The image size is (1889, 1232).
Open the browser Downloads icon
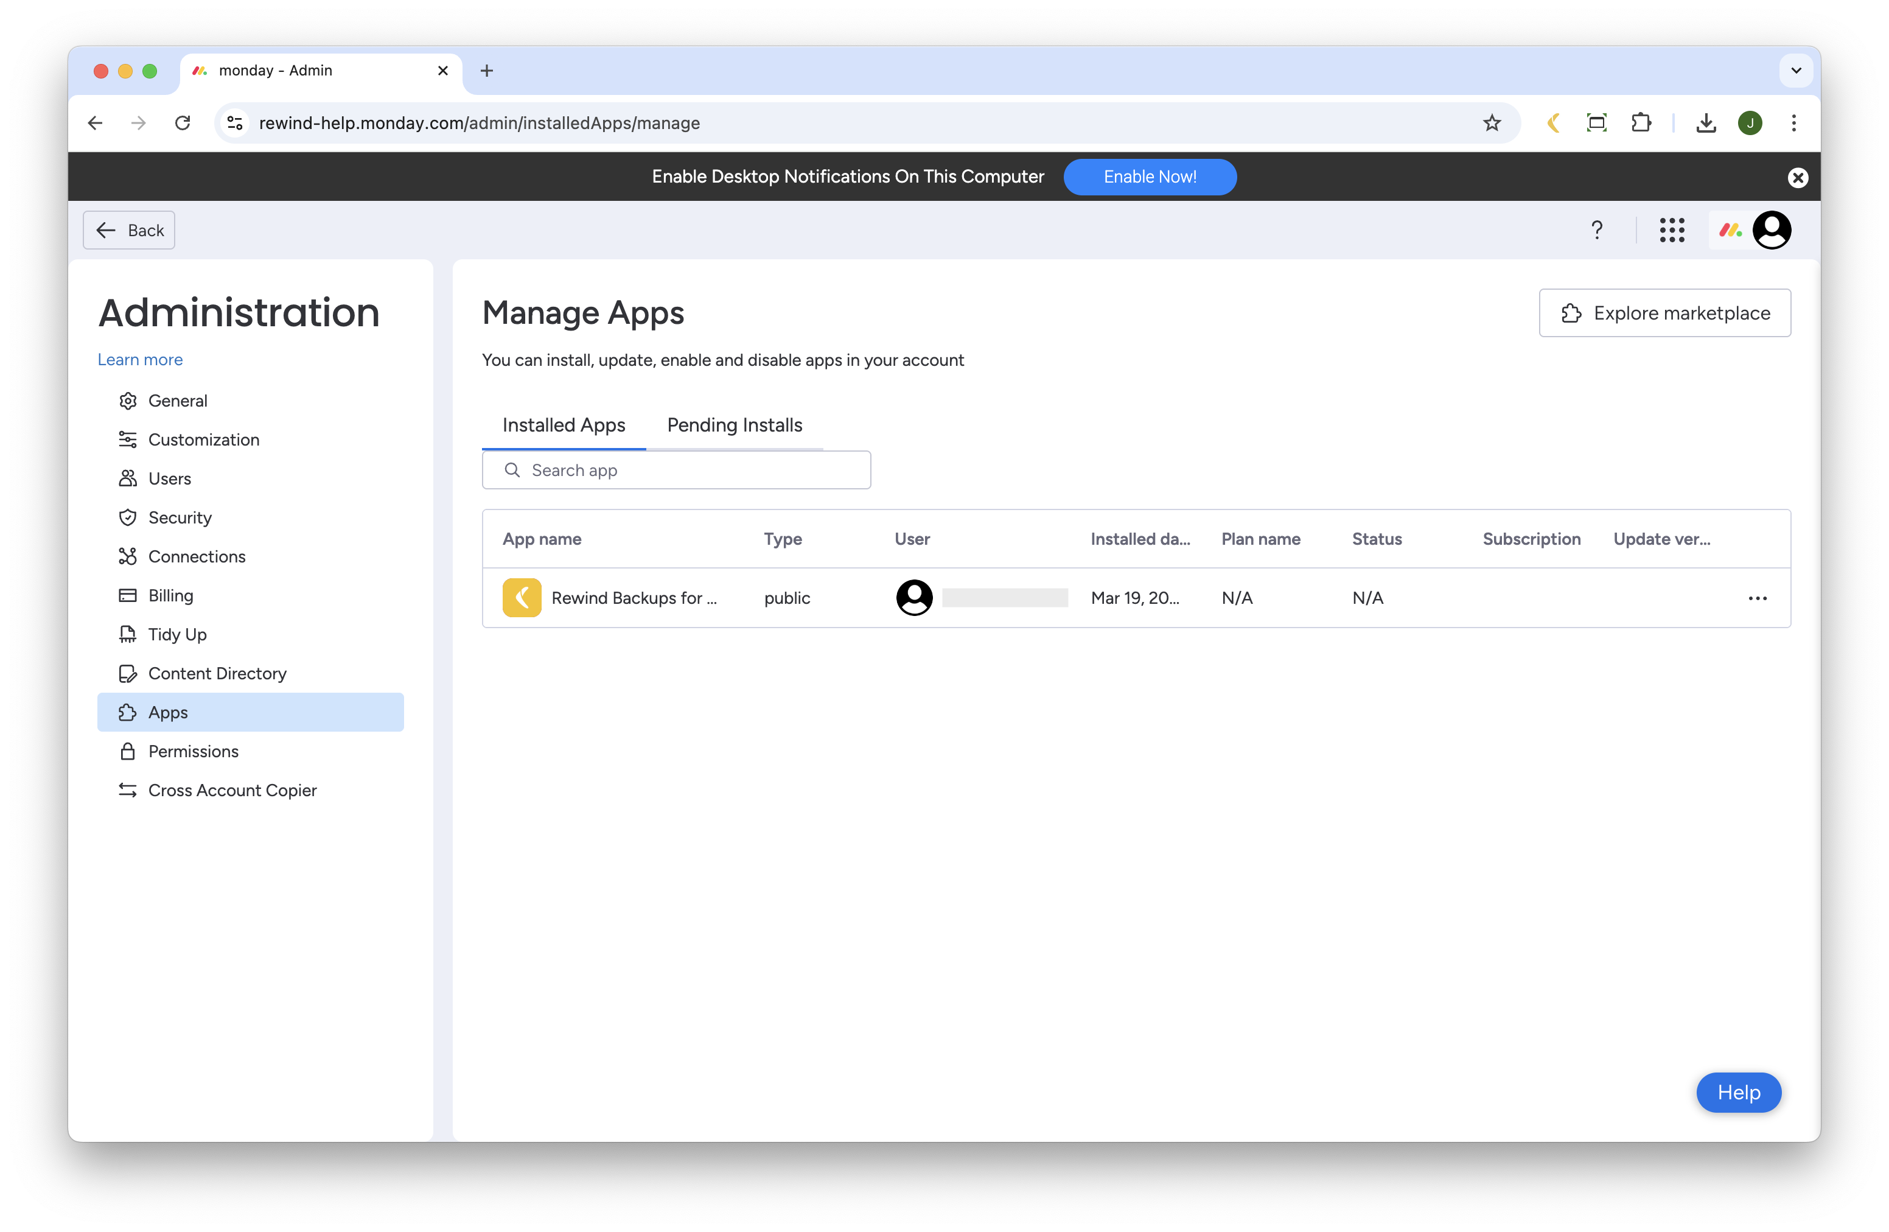pos(1706,123)
